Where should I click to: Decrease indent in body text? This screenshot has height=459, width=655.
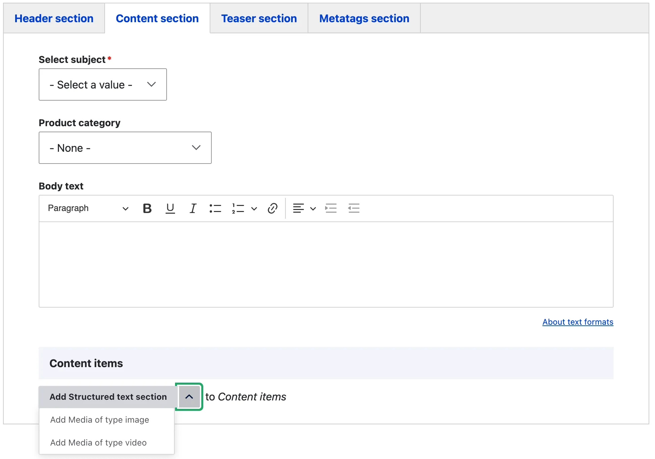point(354,208)
